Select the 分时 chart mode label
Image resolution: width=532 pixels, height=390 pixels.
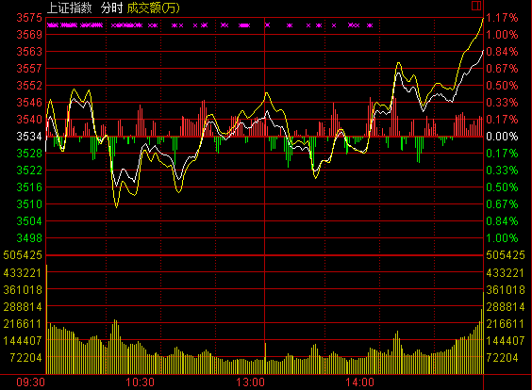pos(111,8)
